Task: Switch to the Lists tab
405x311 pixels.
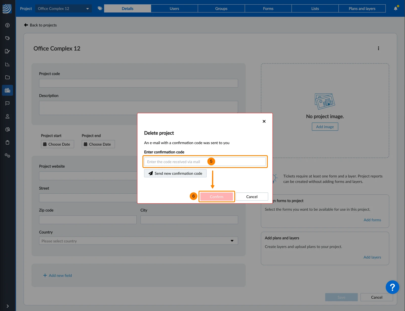Action: (x=315, y=8)
